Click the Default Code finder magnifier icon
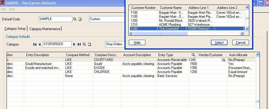Viewport: 269px width, 109px height. click(x=75, y=19)
